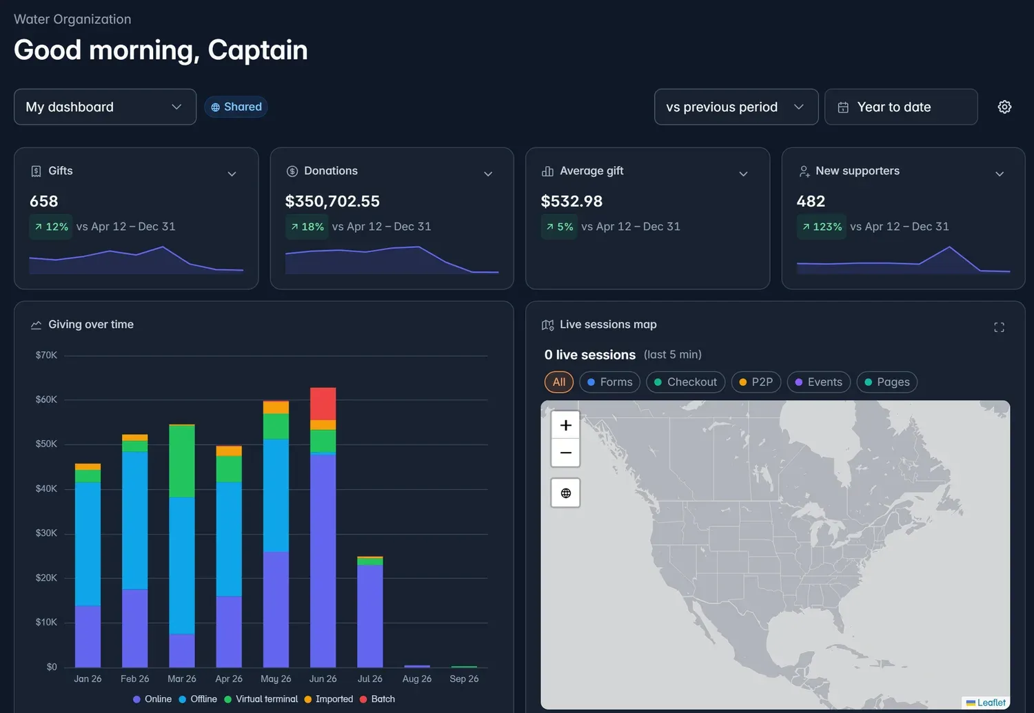Expand the Average gift card chevron
This screenshot has height=713, width=1034.
coord(744,174)
